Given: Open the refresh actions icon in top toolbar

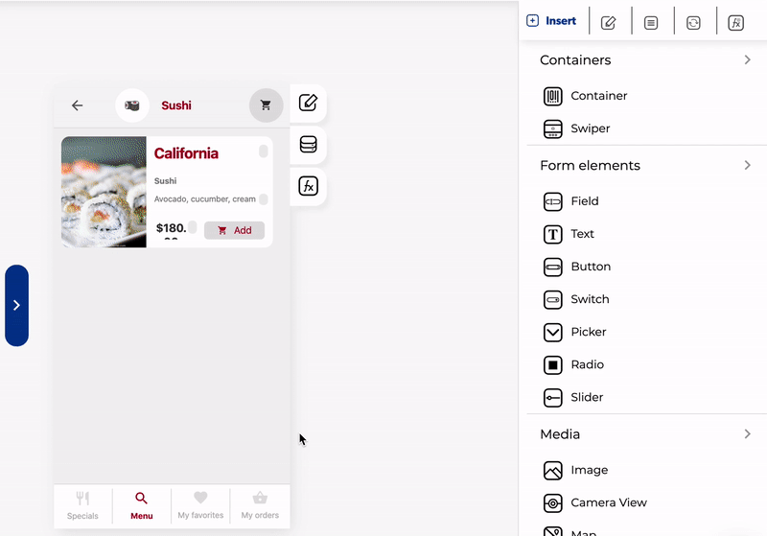Looking at the screenshot, I should pyautogui.click(x=693, y=22).
